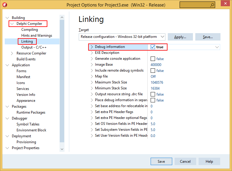
Task: Click the Cancel button
Action: click(x=185, y=162)
